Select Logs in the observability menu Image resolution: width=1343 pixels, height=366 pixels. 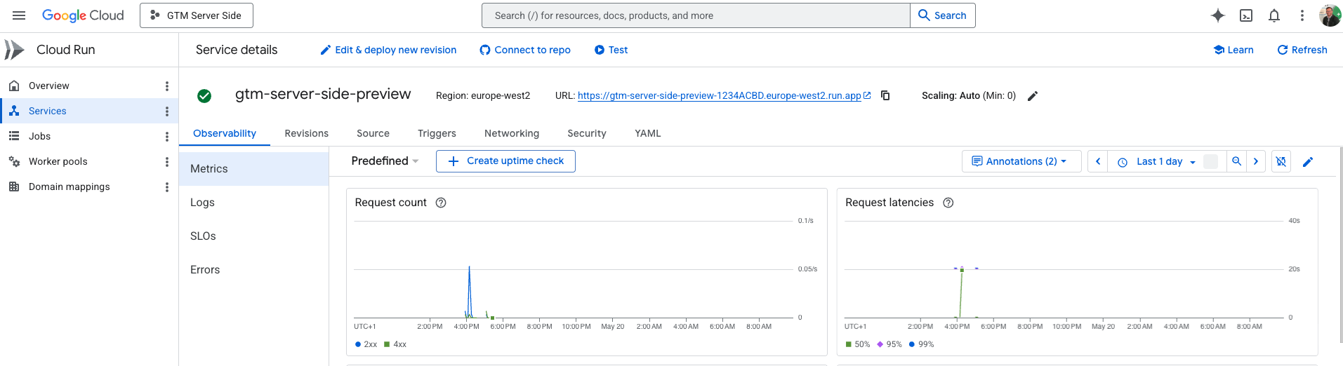pyautogui.click(x=254, y=203)
